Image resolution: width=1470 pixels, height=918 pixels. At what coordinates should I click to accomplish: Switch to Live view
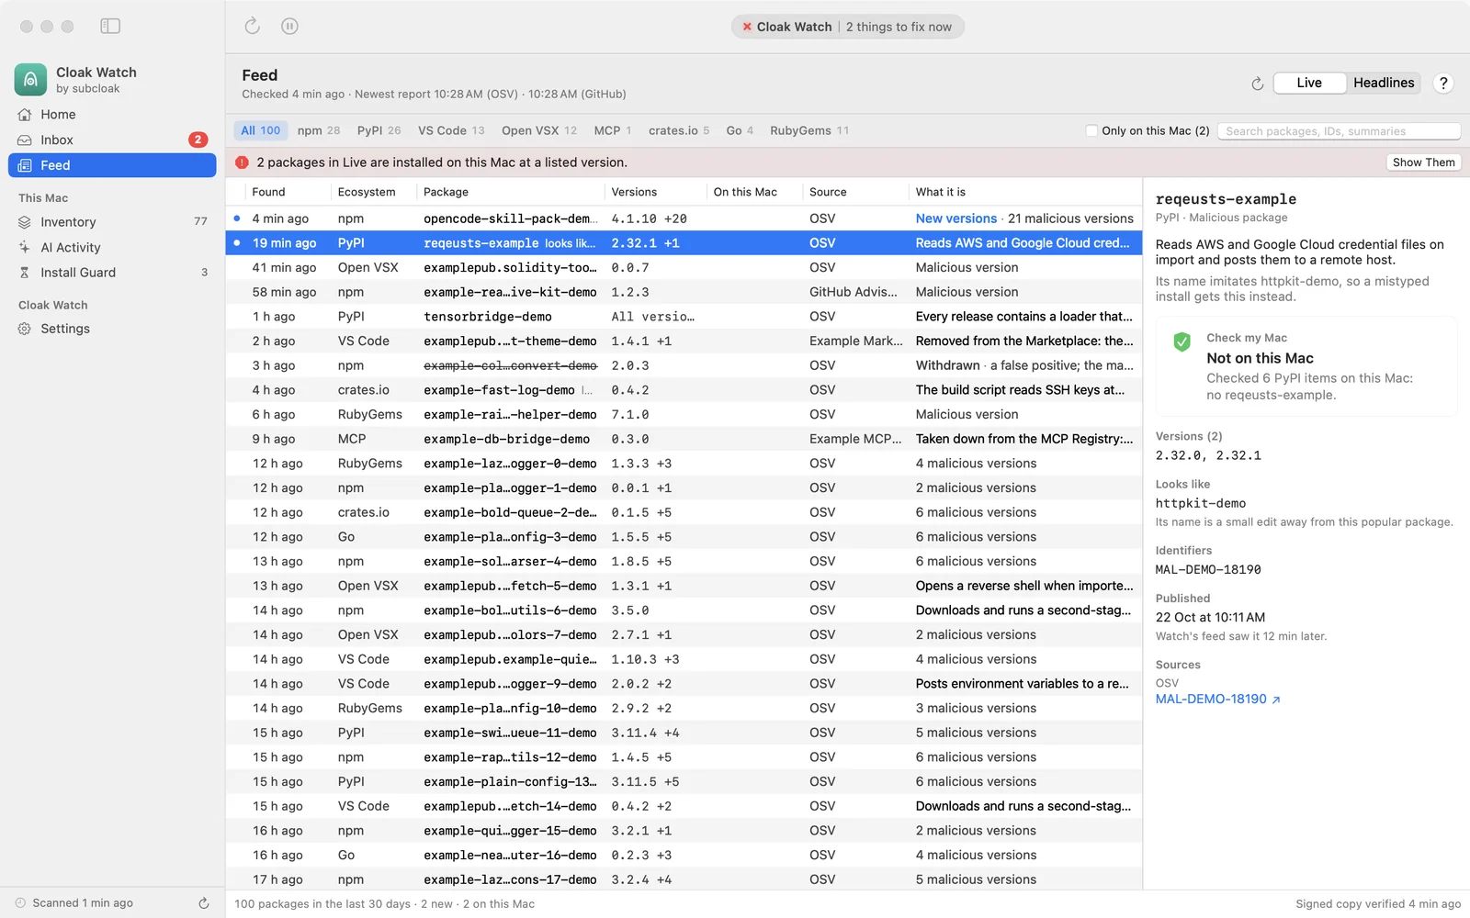coord(1309,83)
